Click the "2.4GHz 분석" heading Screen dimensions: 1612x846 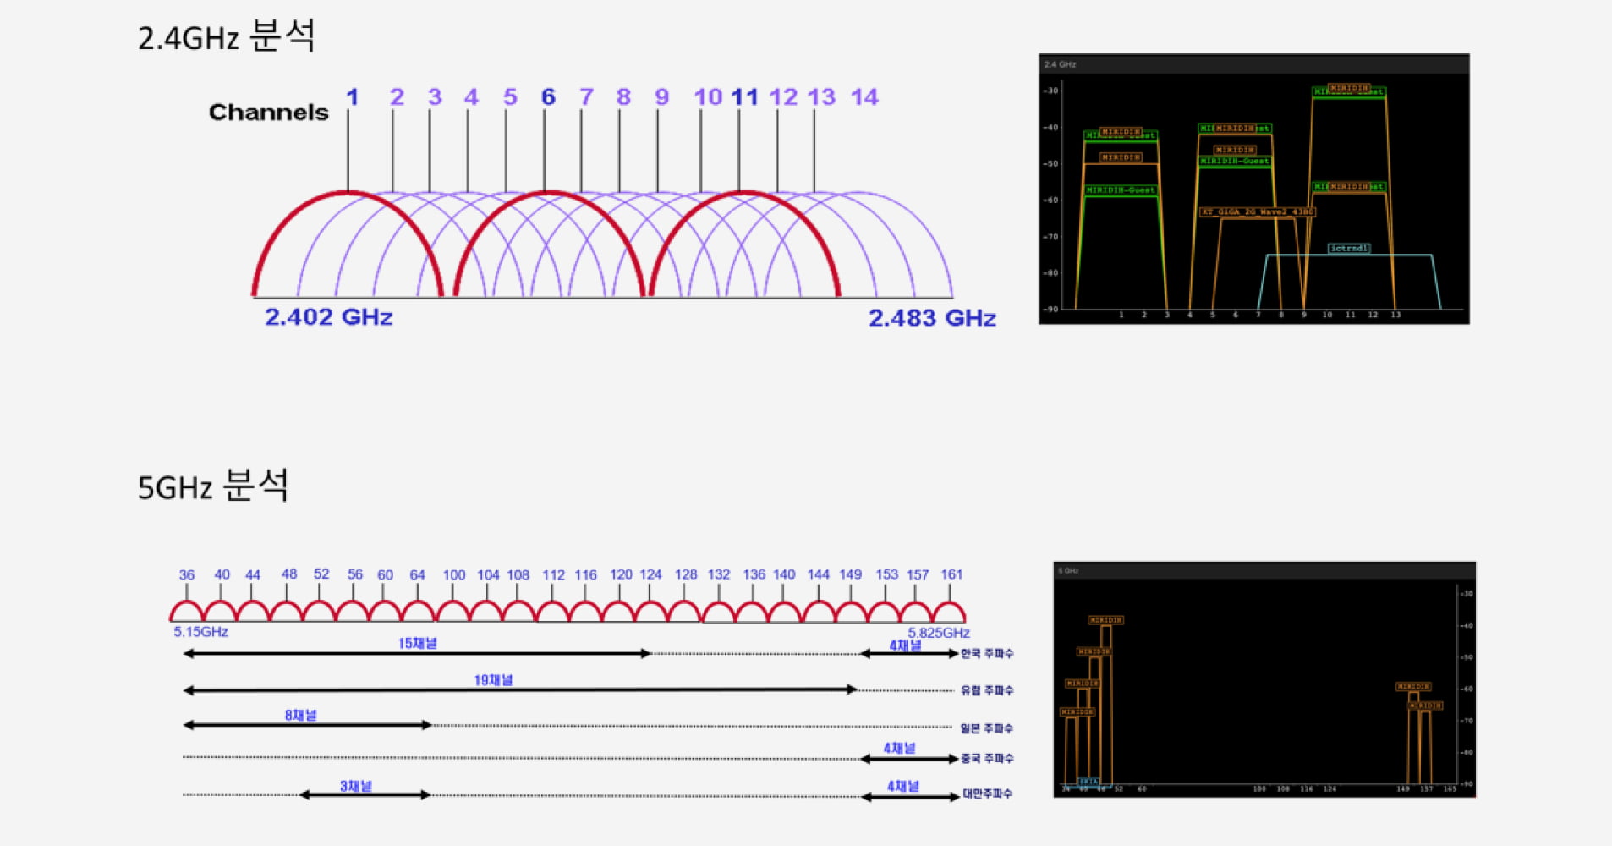click(226, 37)
